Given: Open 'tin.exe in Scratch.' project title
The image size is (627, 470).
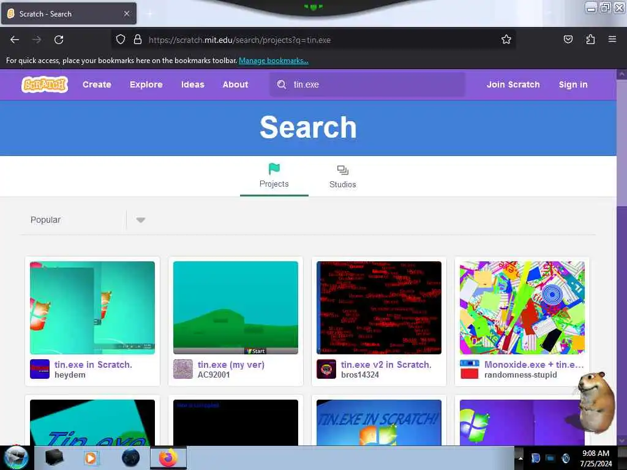Looking at the screenshot, I should tap(93, 365).
